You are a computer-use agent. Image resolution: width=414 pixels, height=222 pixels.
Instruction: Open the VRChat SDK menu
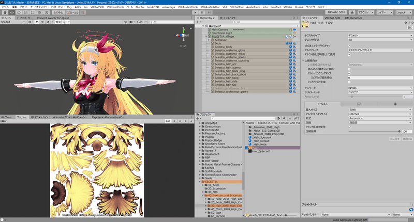tap(97, 7)
